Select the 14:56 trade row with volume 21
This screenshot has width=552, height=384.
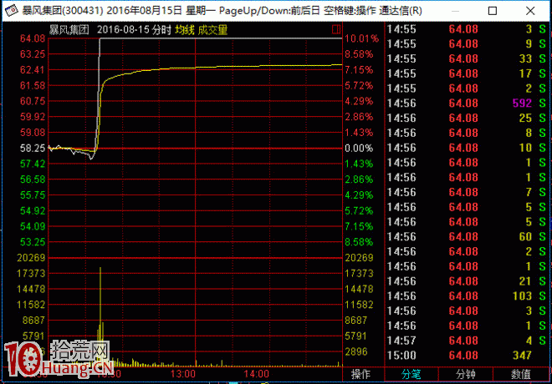click(467, 281)
